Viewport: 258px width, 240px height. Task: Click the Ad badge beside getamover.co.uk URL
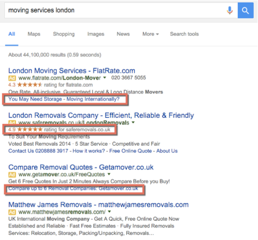pos(12,174)
